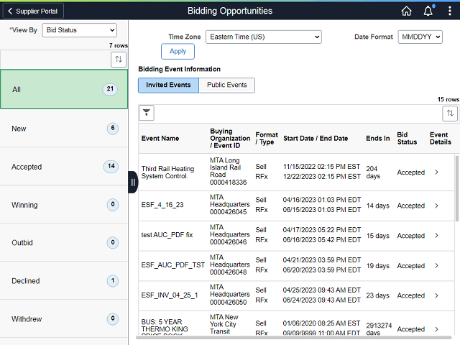Select Winning bid status filter
Viewport: 460px width, 345px height.
[x=64, y=204]
